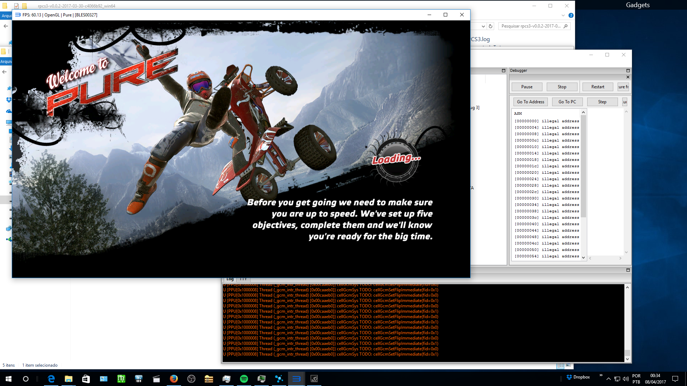
Task: Open Firefox from the taskbar
Action: point(174,379)
